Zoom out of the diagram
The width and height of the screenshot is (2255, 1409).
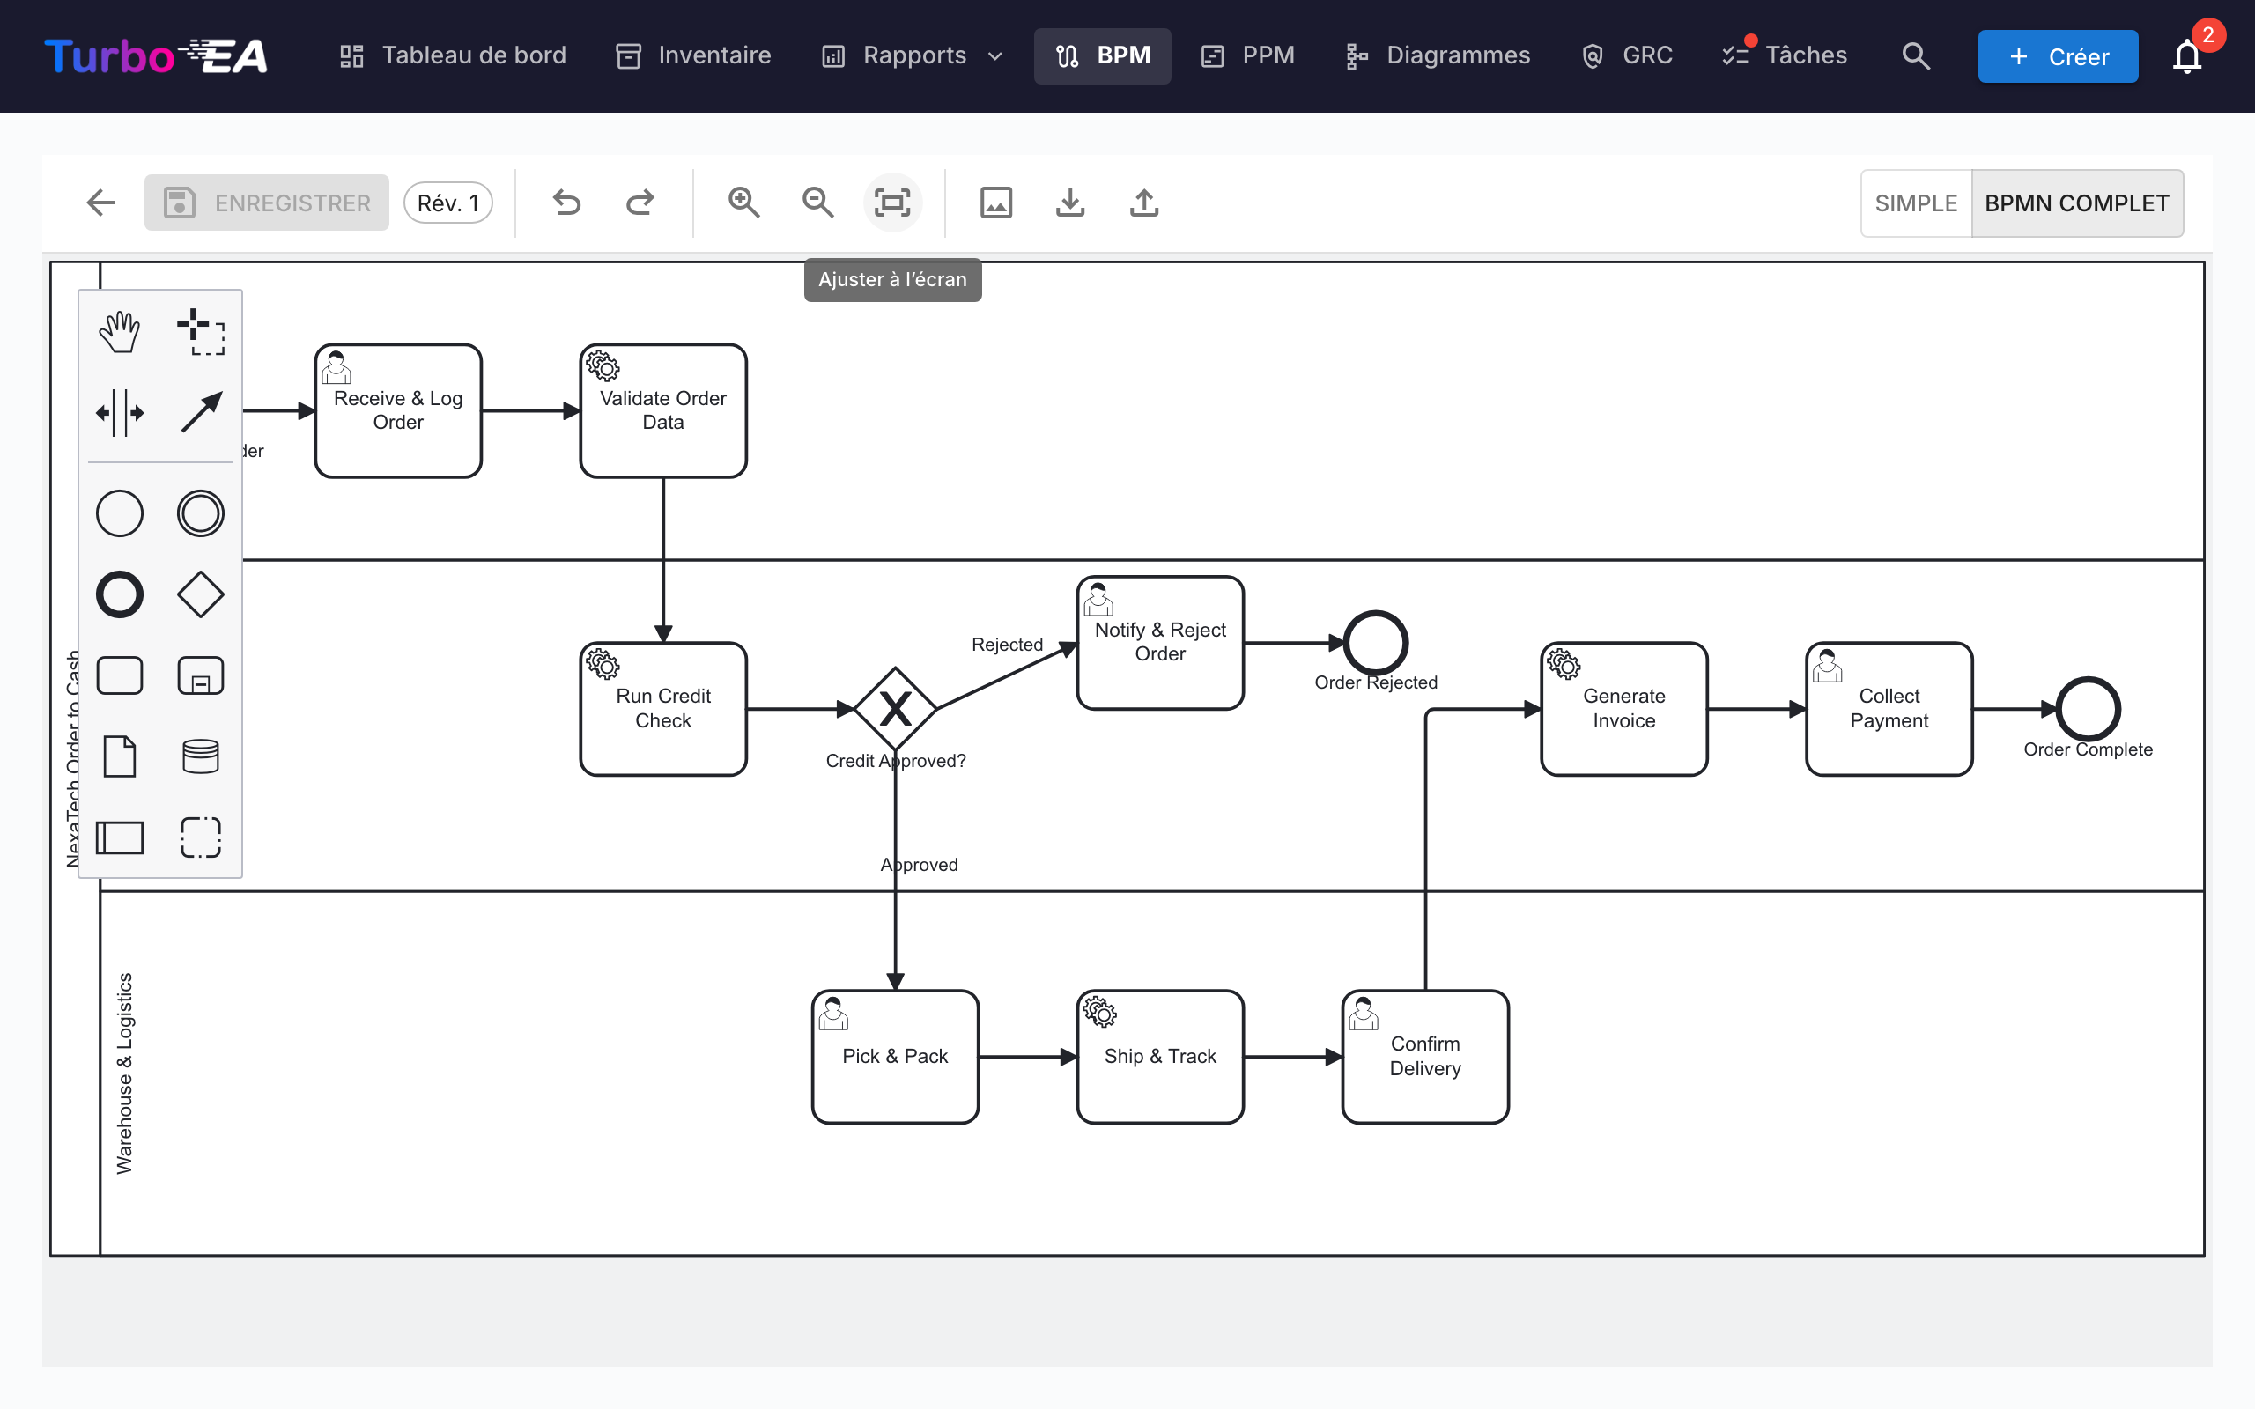point(818,203)
